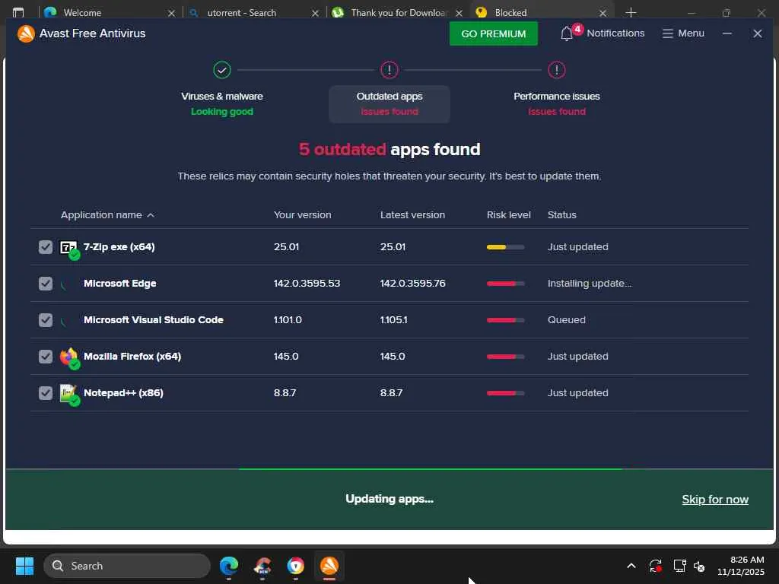779x584 pixels.
Task: Click the Performance issues warning circle icon
Action: click(556, 70)
